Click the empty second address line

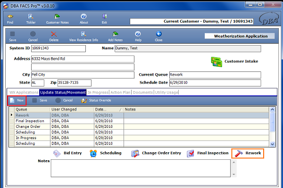83,67
